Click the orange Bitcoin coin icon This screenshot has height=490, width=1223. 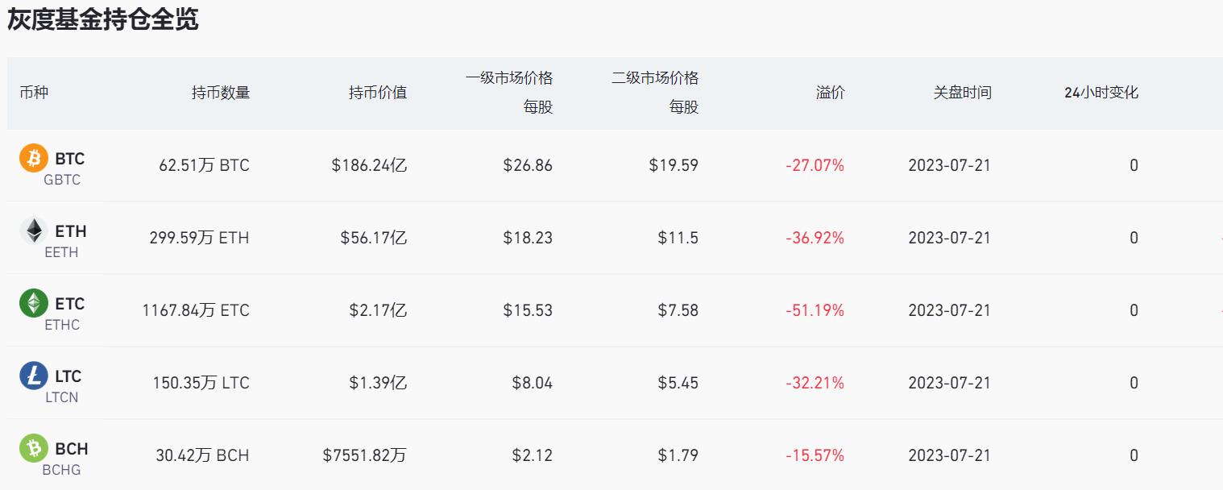point(34,158)
